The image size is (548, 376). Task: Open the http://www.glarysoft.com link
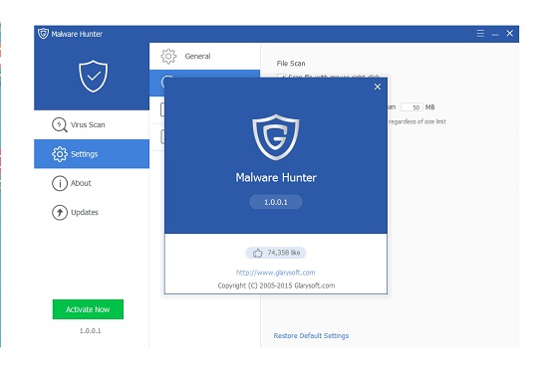[275, 273]
